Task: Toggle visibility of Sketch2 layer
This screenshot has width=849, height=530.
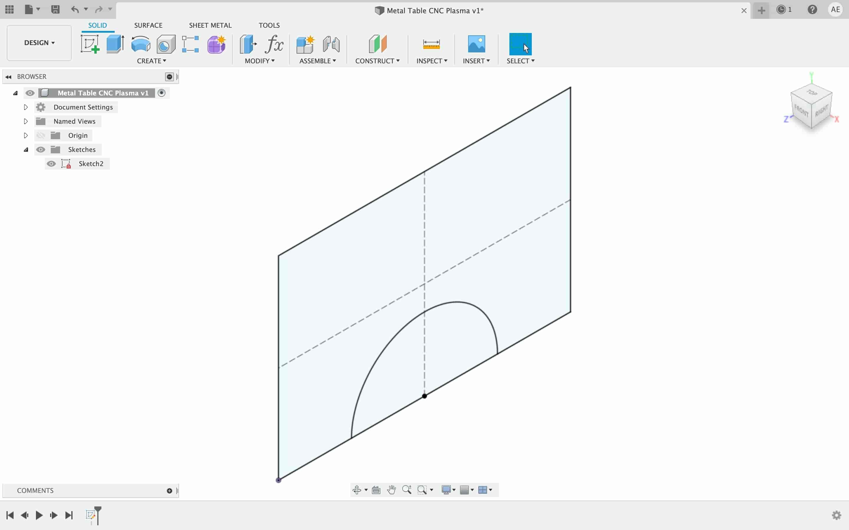Action: click(51, 163)
